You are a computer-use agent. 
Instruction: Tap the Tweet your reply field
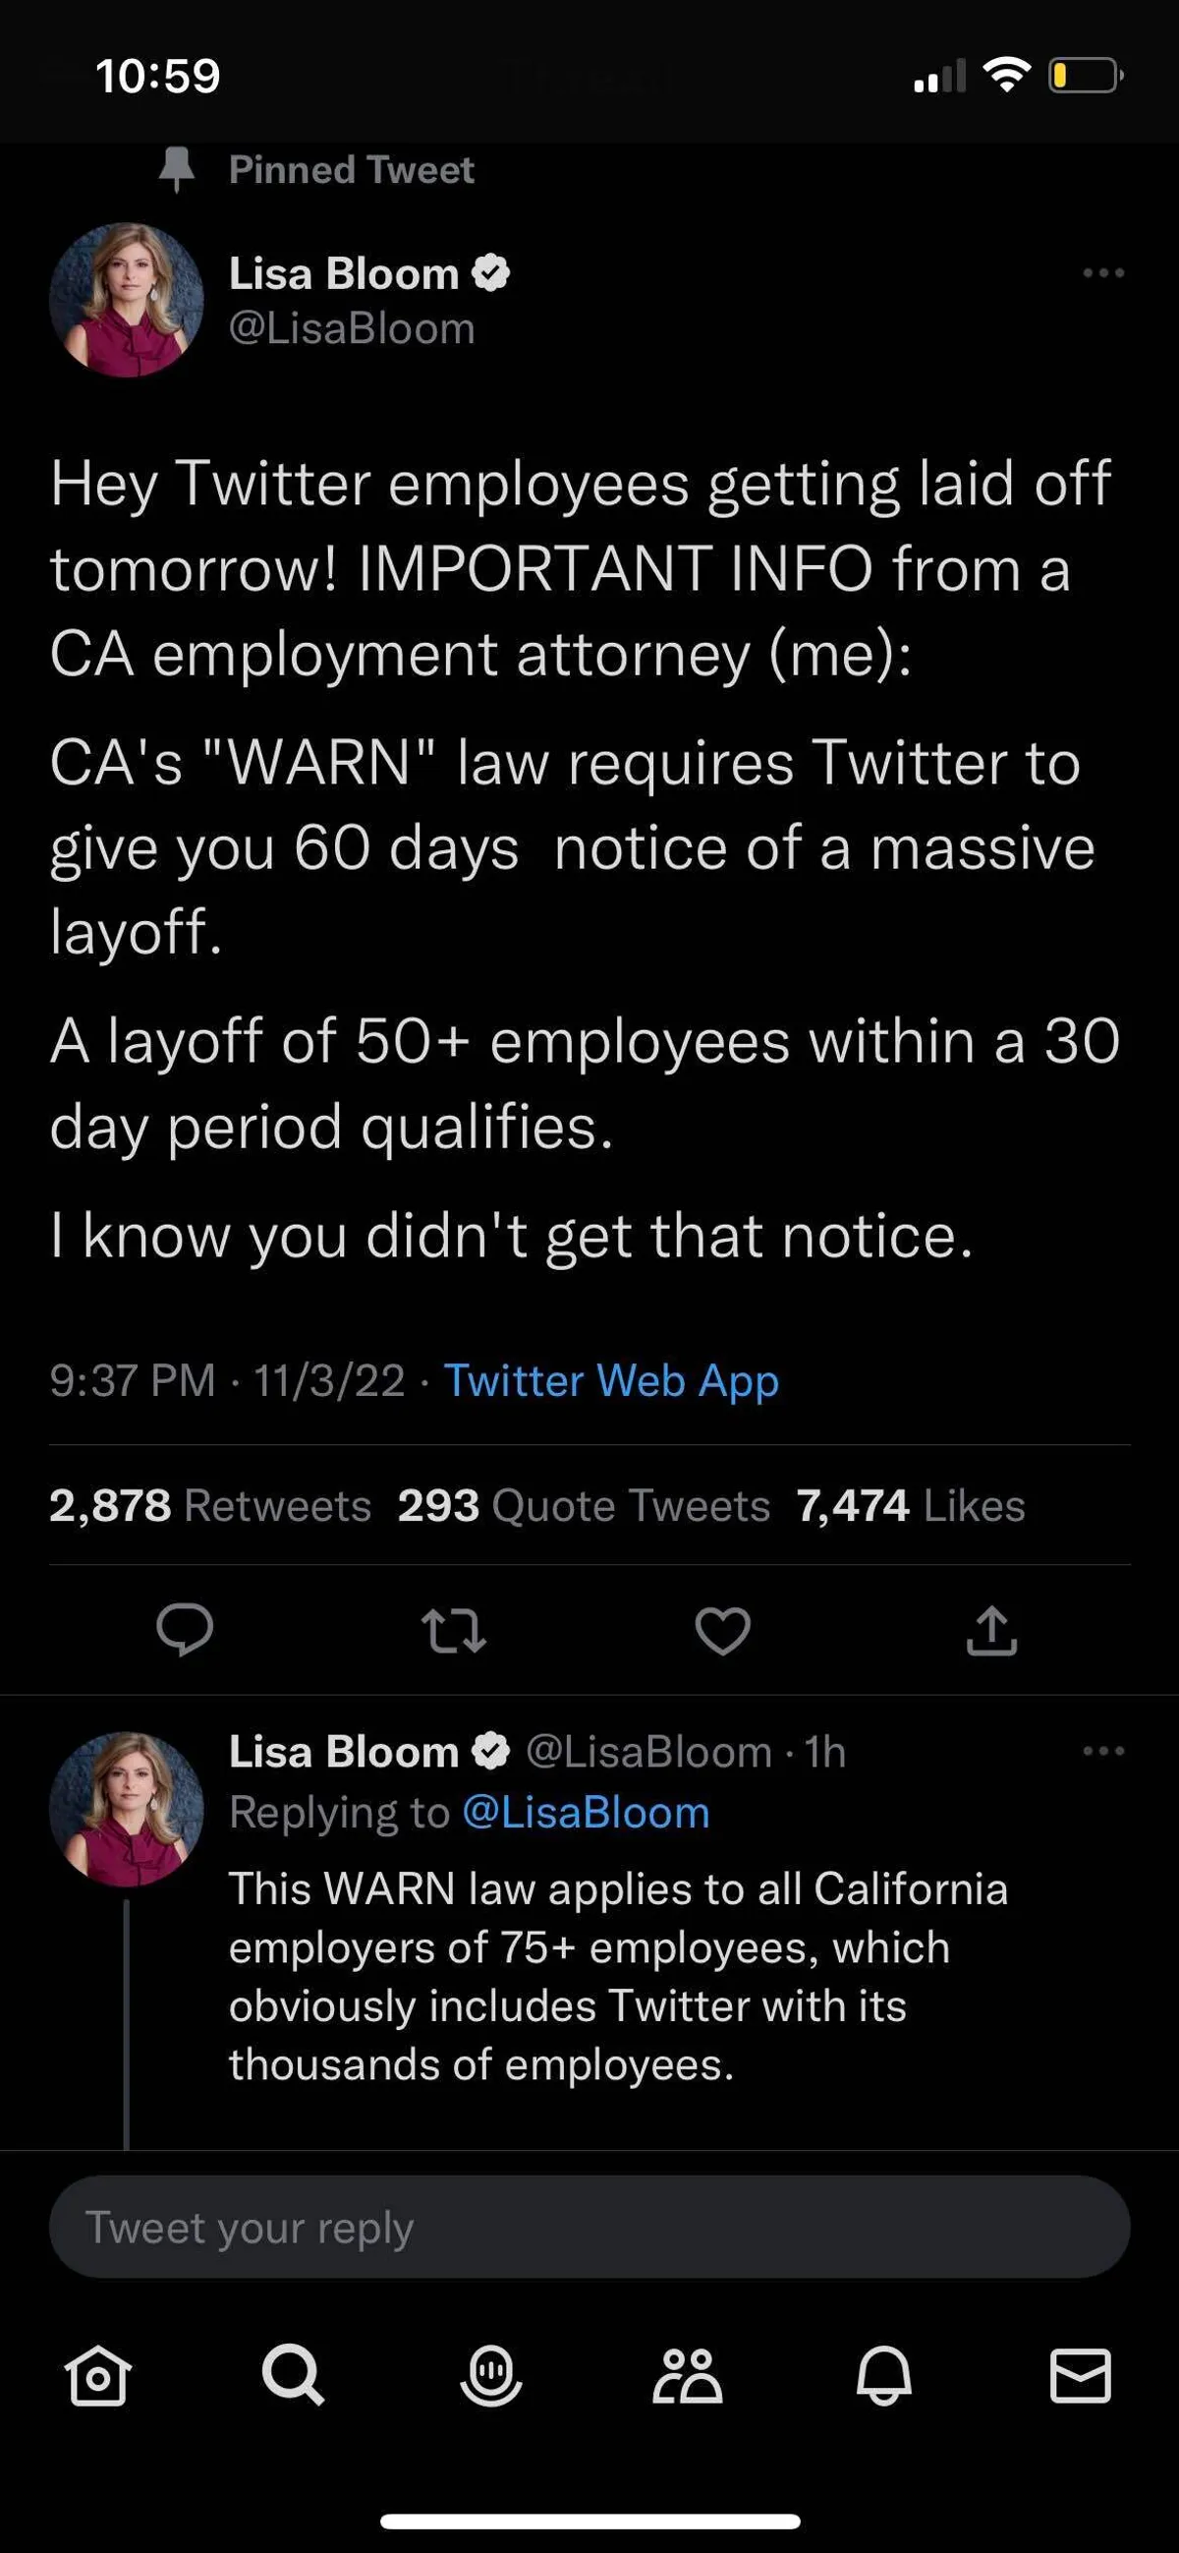589,2227
